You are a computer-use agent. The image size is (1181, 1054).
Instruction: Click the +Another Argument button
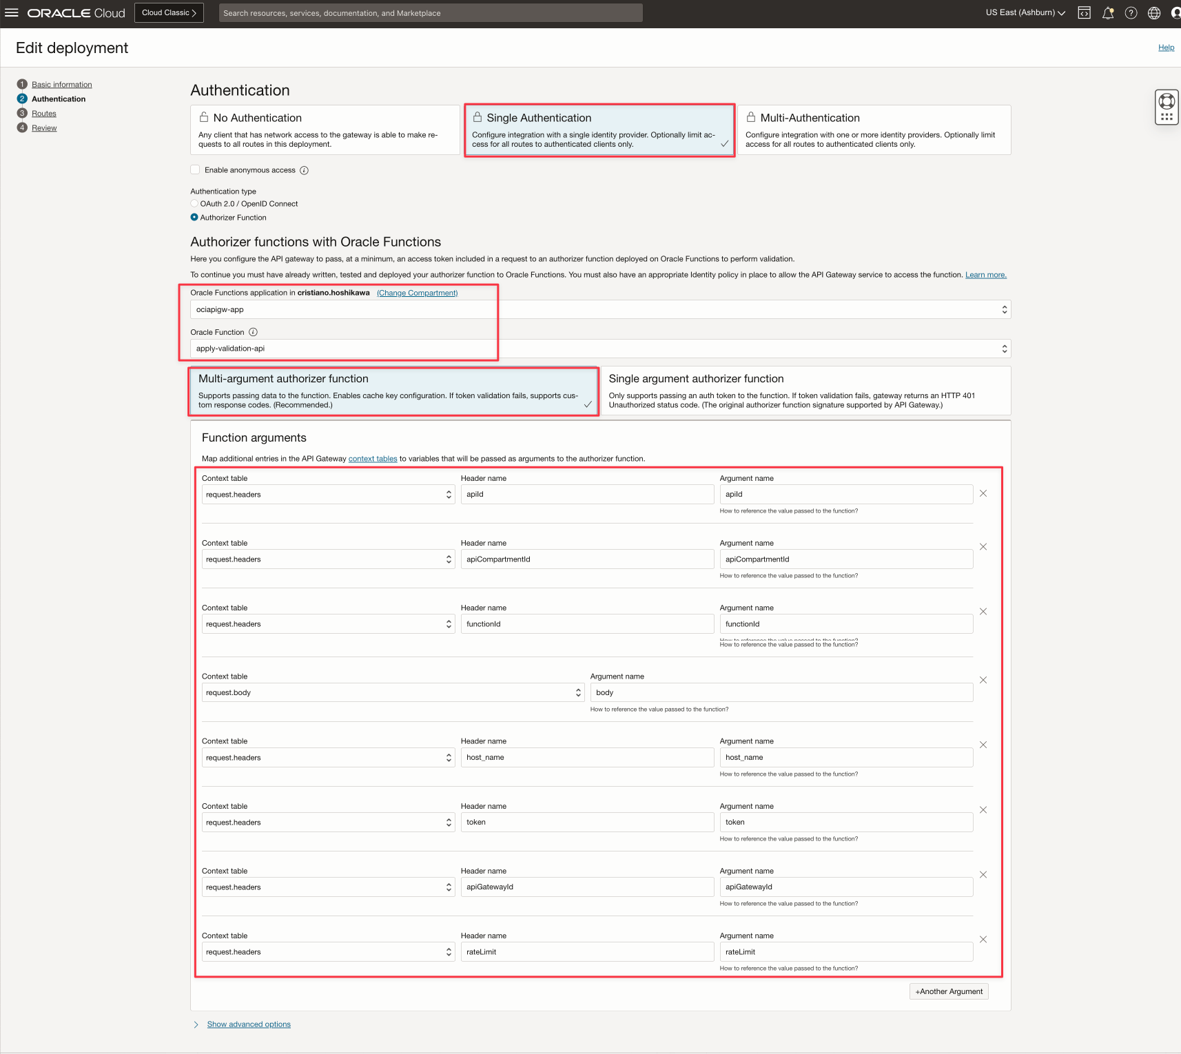pos(949,991)
